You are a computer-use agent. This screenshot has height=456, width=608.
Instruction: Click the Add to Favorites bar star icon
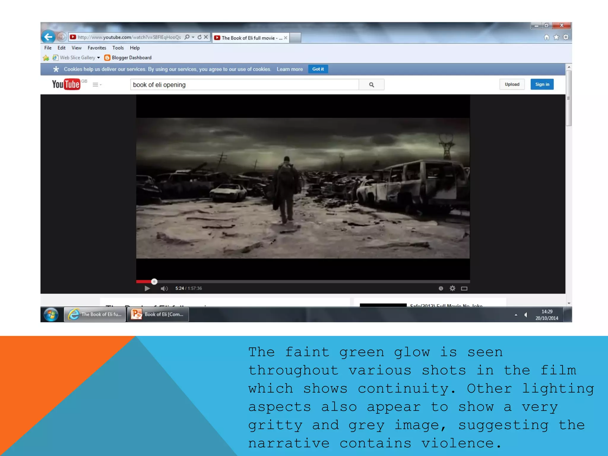point(46,58)
